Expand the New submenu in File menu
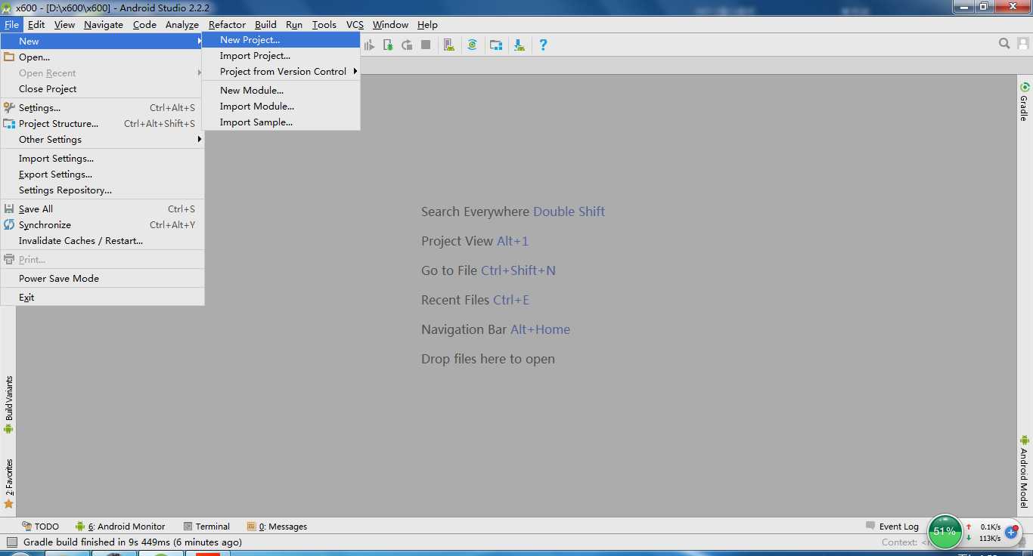The width and height of the screenshot is (1033, 556). [x=102, y=41]
